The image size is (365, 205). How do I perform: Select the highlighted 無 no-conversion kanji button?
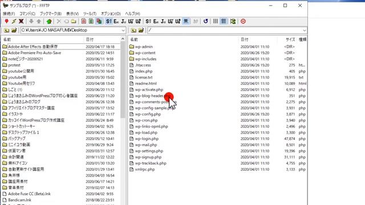tap(186, 22)
